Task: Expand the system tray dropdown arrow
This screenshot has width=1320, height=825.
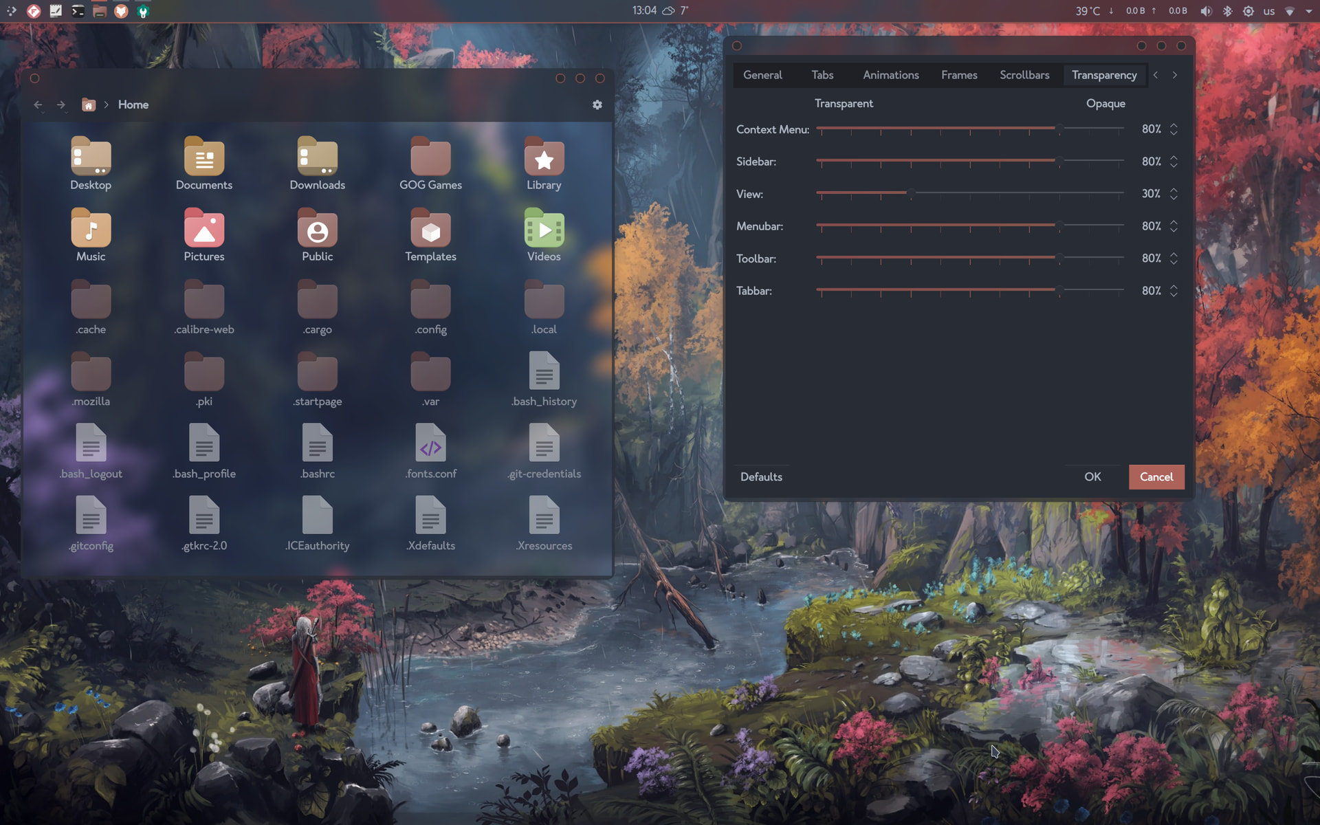Action: coord(1308,11)
